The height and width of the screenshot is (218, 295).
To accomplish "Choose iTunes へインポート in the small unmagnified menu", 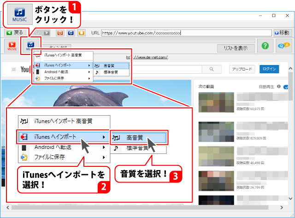I will tap(63, 65).
